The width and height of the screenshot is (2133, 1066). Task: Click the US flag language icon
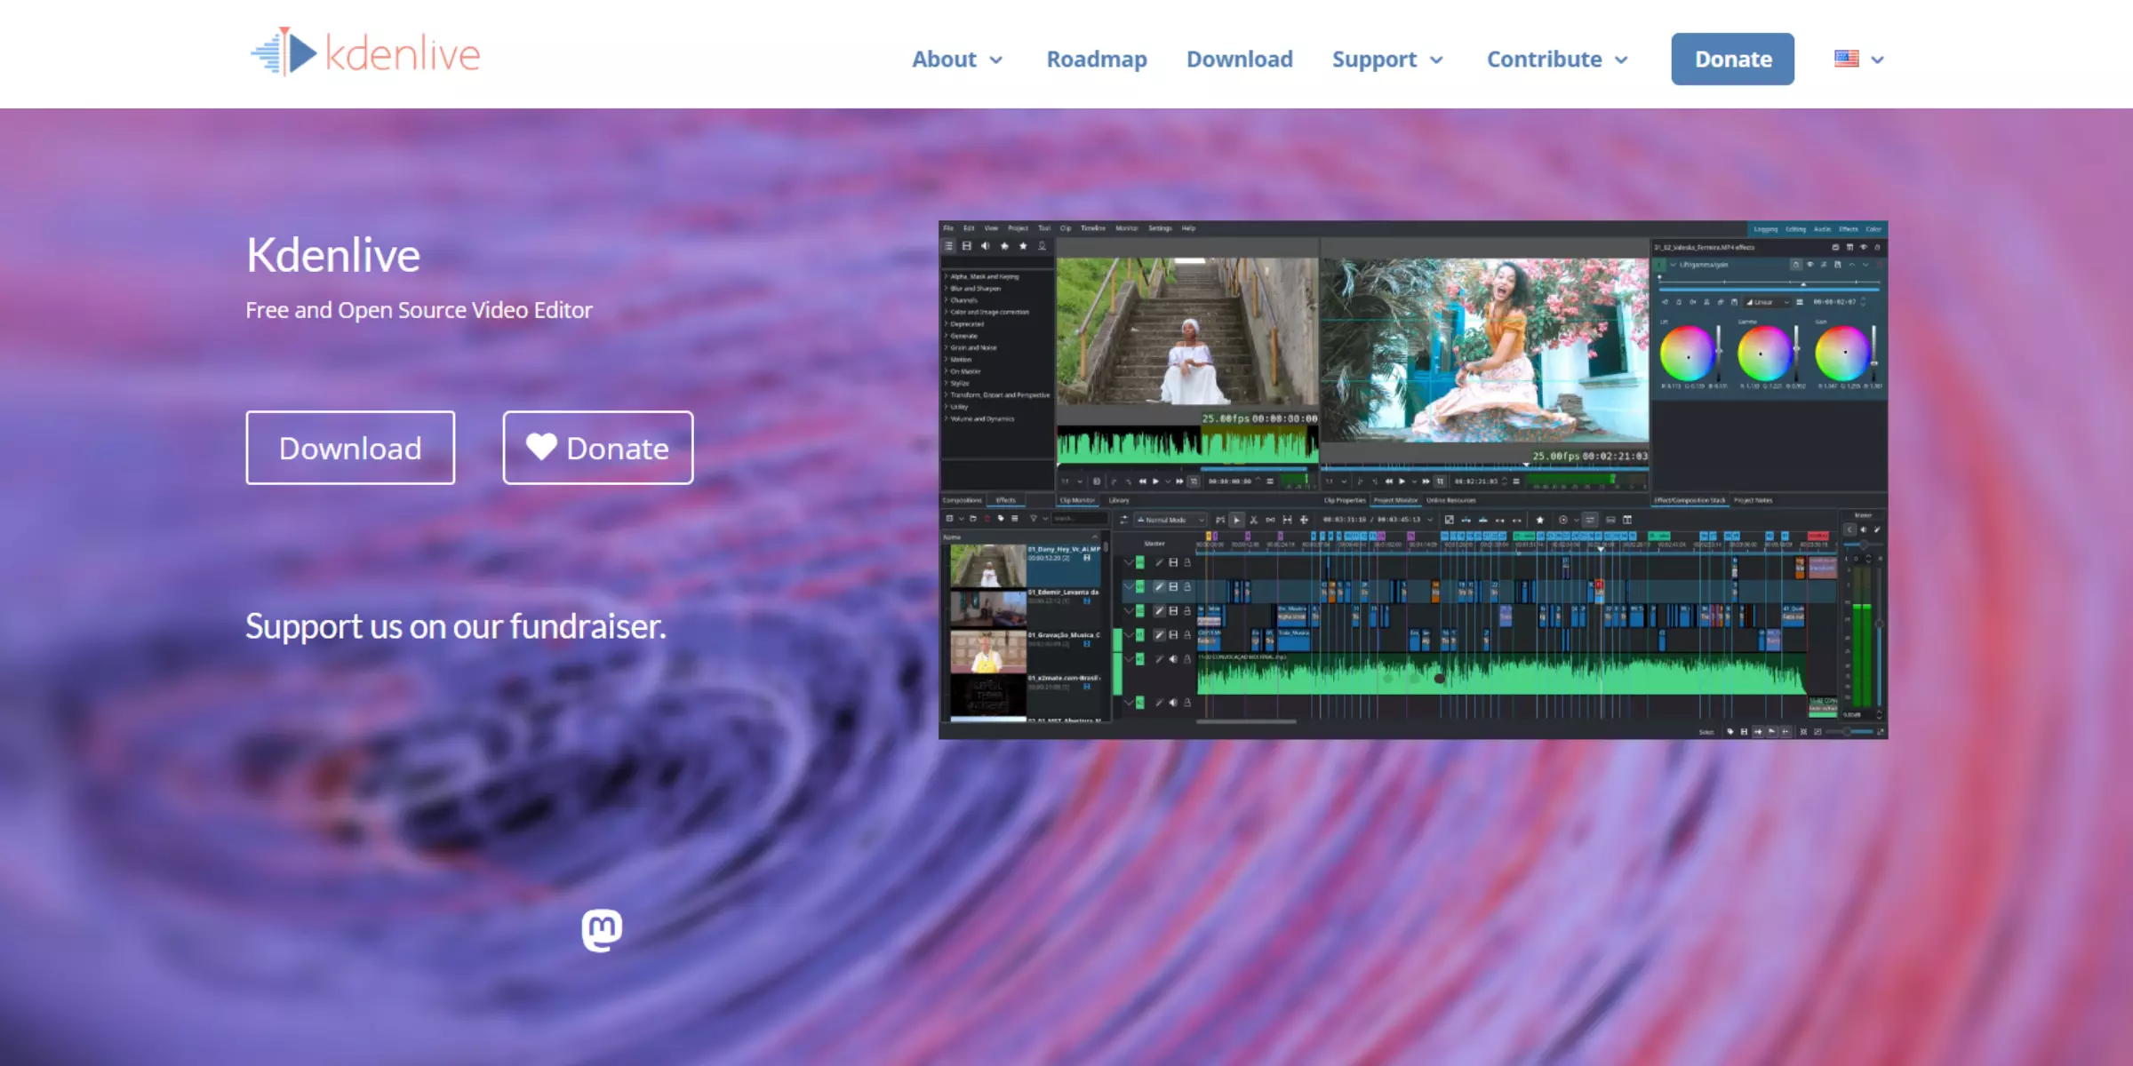point(1846,59)
